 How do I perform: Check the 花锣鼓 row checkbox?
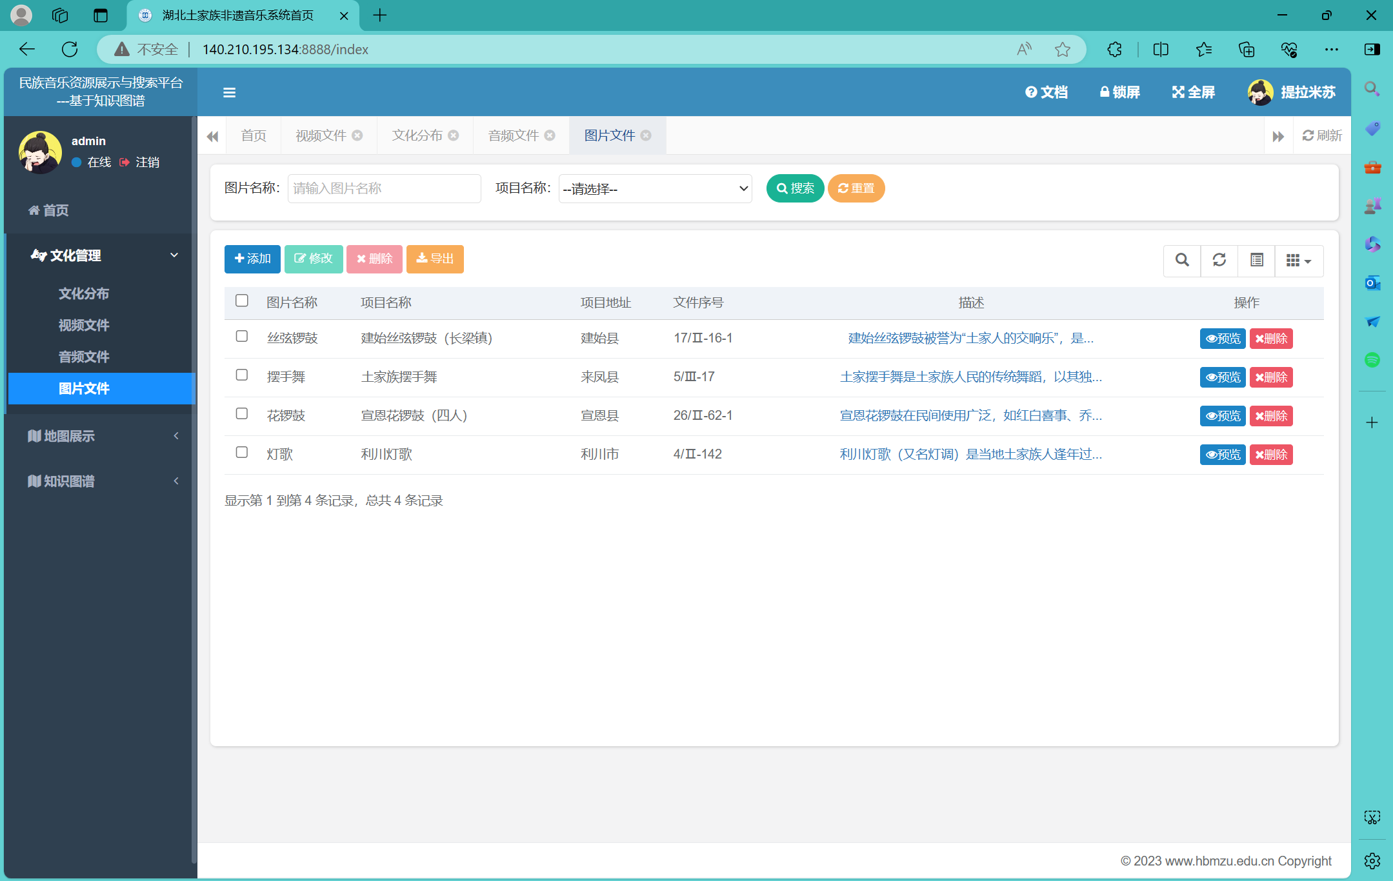(242, 414)
